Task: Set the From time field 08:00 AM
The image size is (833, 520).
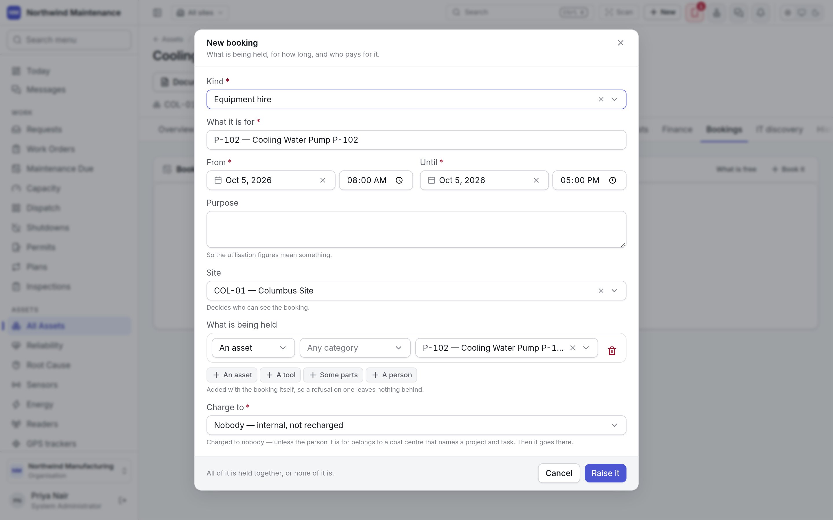Action: [375, 180]
